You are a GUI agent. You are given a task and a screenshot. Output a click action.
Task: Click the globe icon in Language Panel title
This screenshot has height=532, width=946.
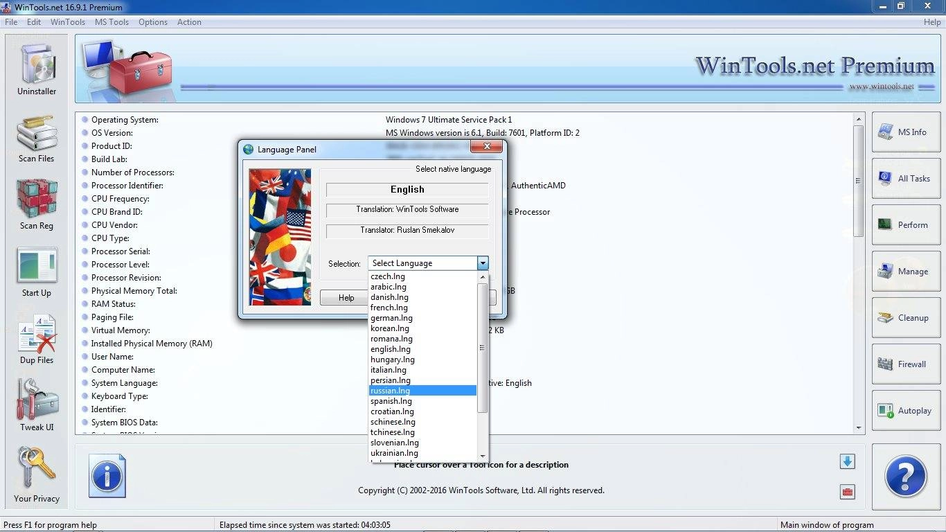pyautogui.click(x=249, y=149)
